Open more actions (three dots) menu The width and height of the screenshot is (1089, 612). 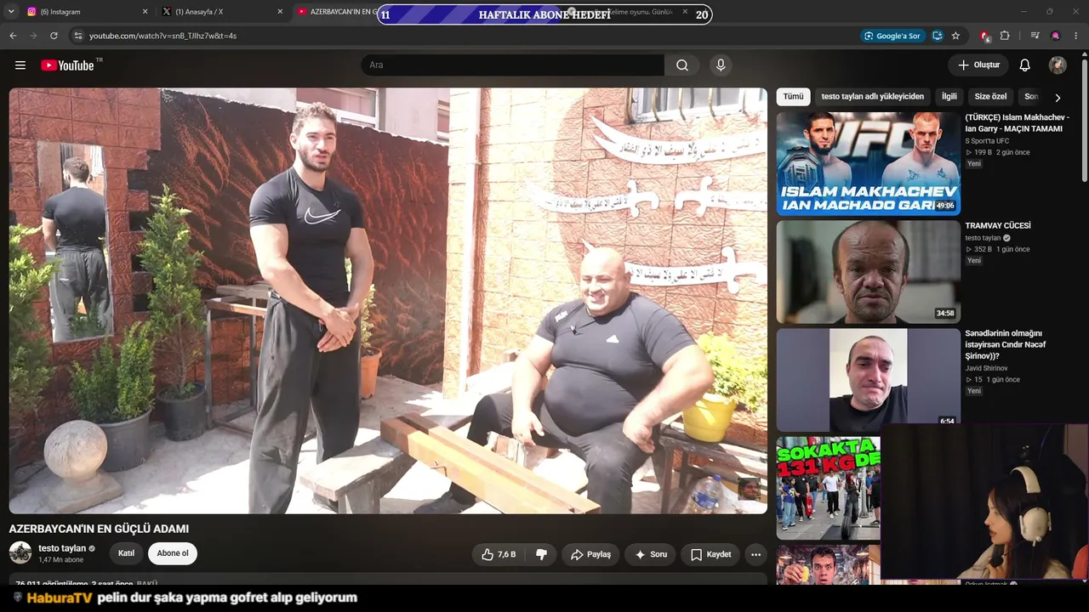pyautogui.click(x=755, y=554)
